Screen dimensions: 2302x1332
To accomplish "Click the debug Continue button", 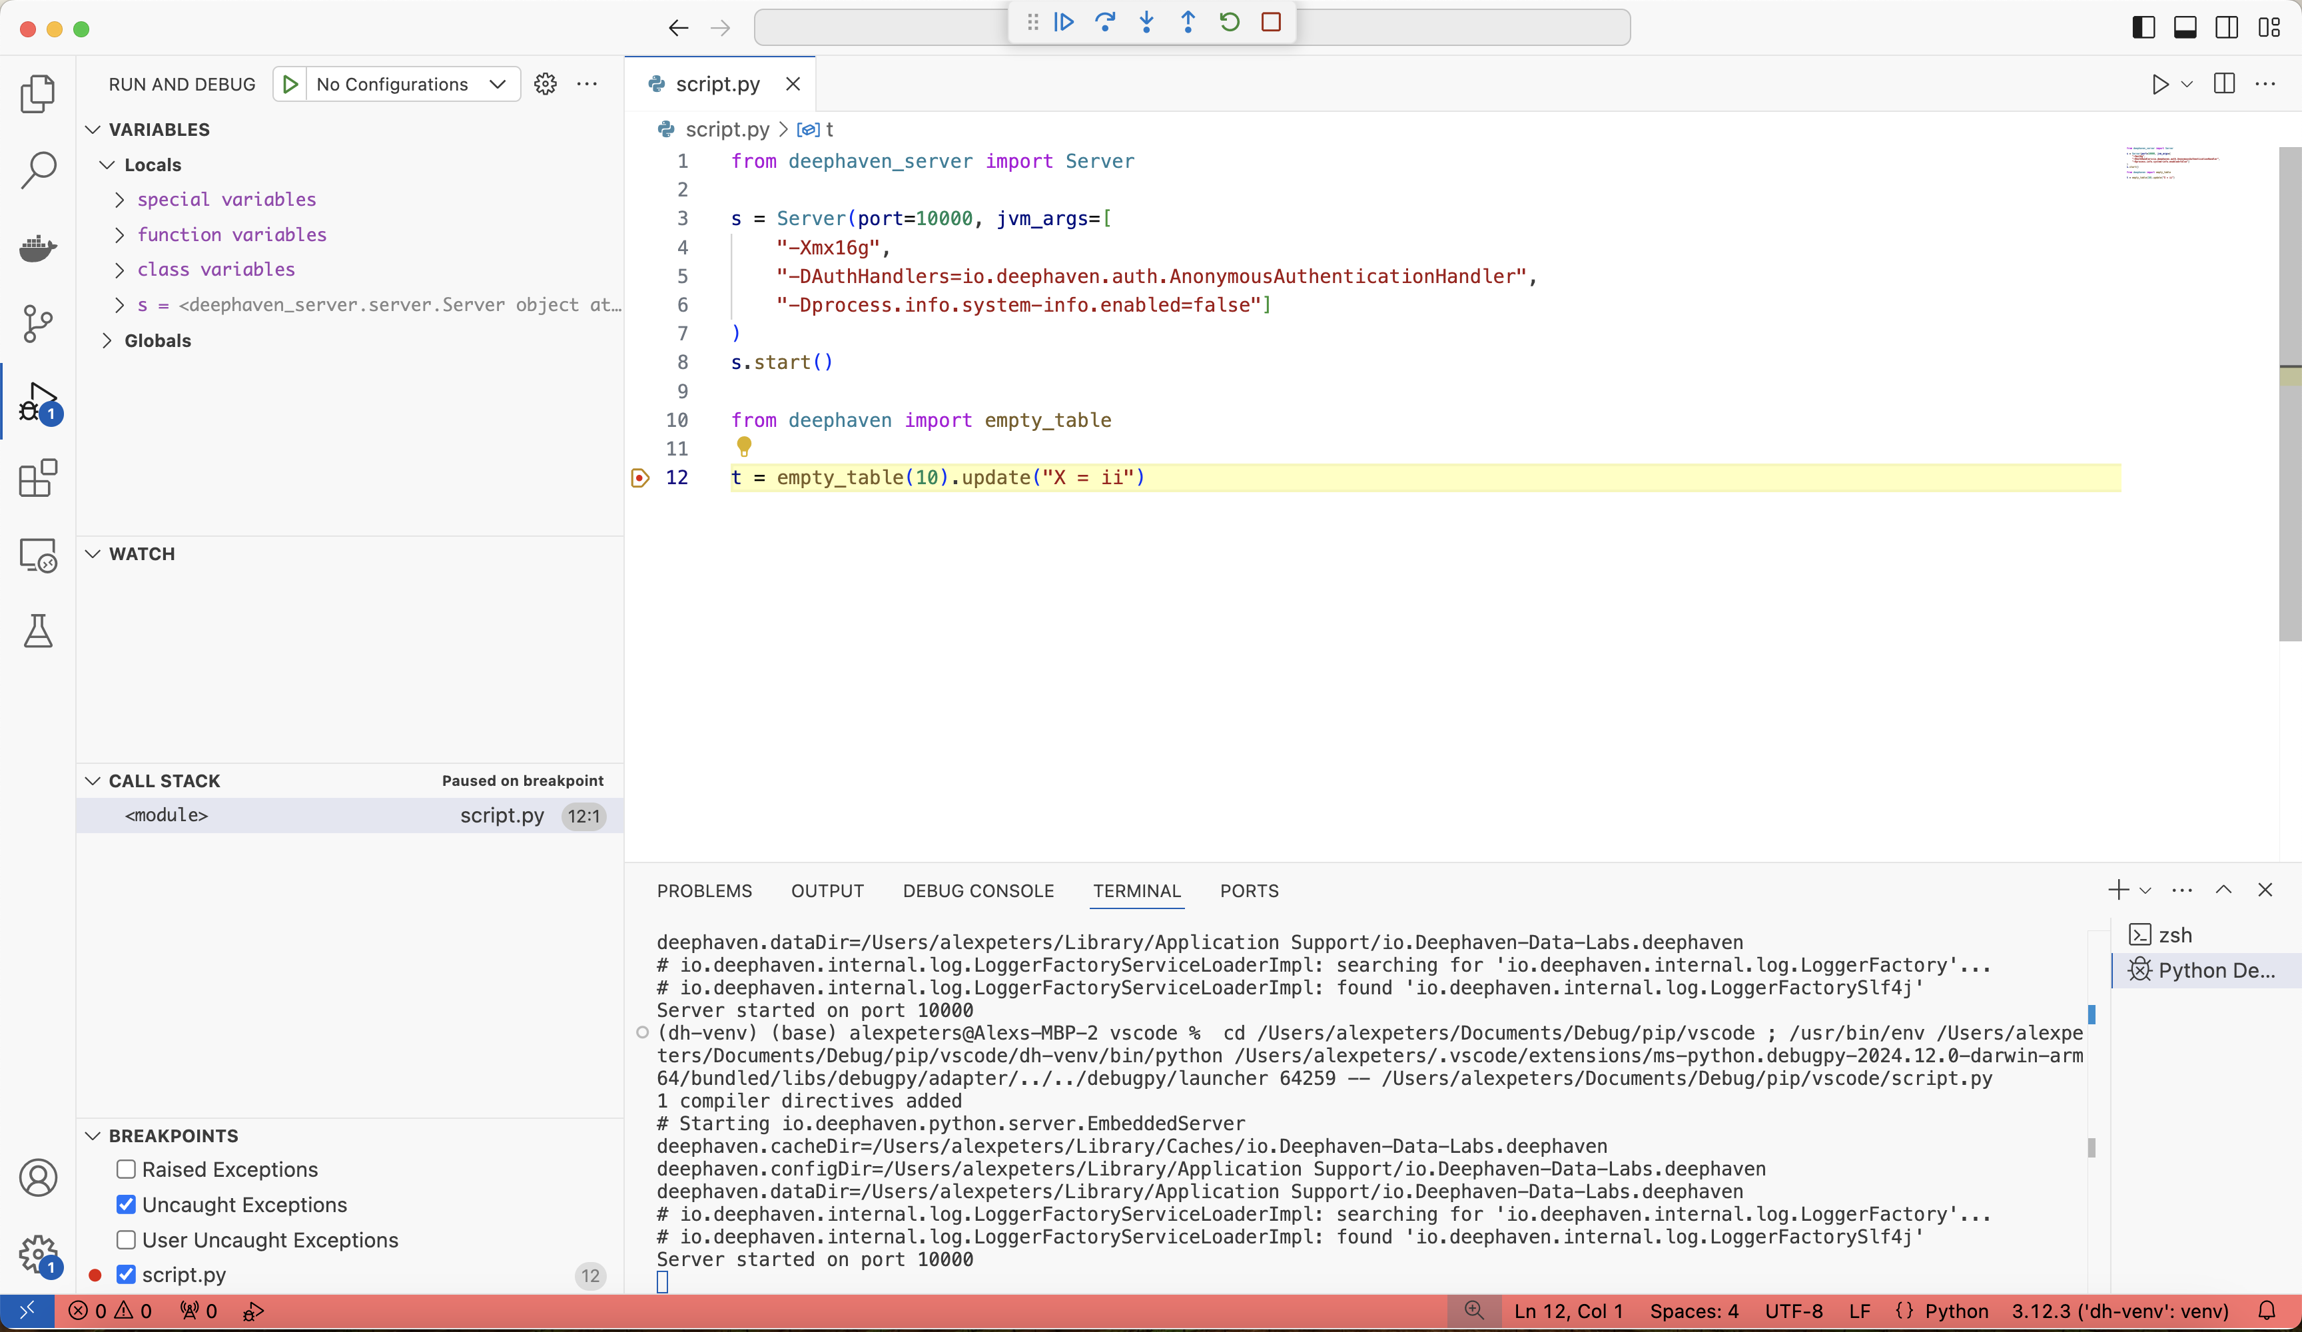I will tap(1063, 22).
